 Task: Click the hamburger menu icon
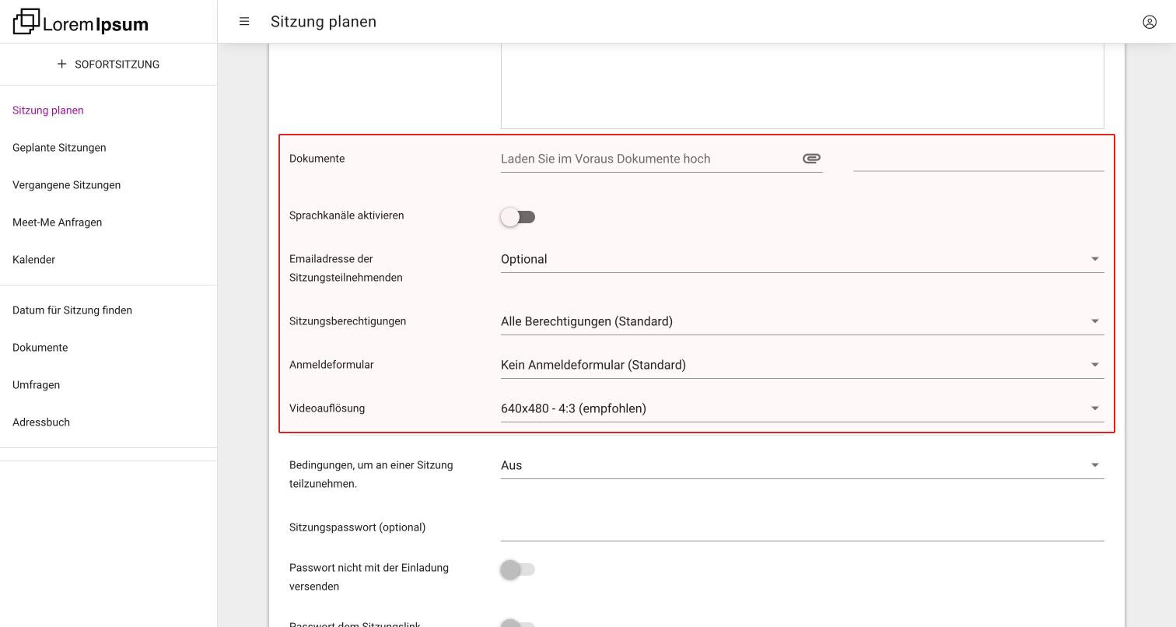pos(244,22)
